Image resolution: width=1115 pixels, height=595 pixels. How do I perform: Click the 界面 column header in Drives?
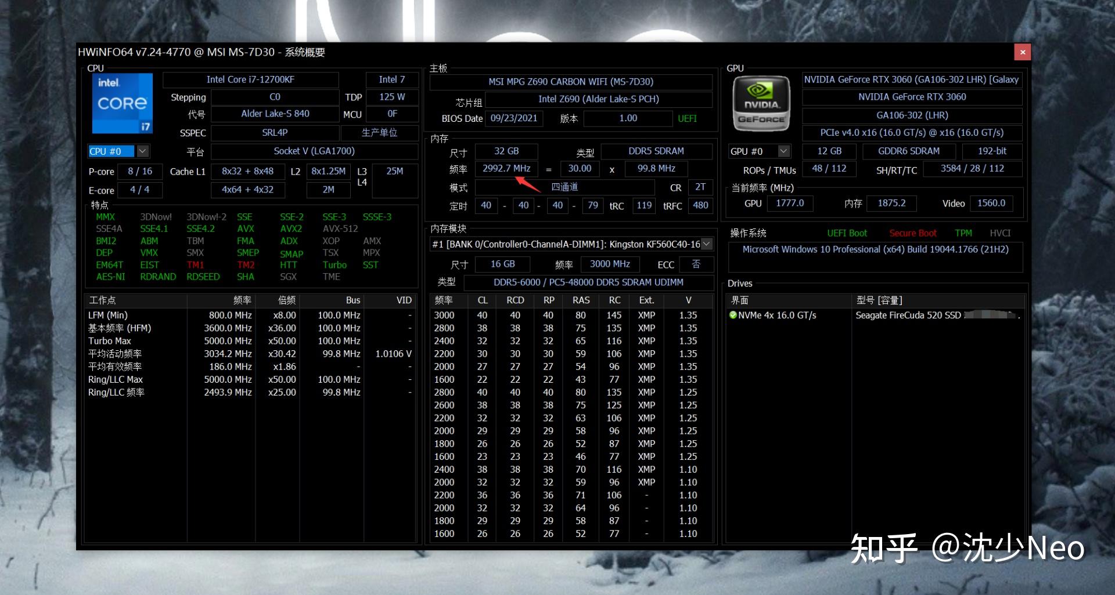click(x=789, y=300)
